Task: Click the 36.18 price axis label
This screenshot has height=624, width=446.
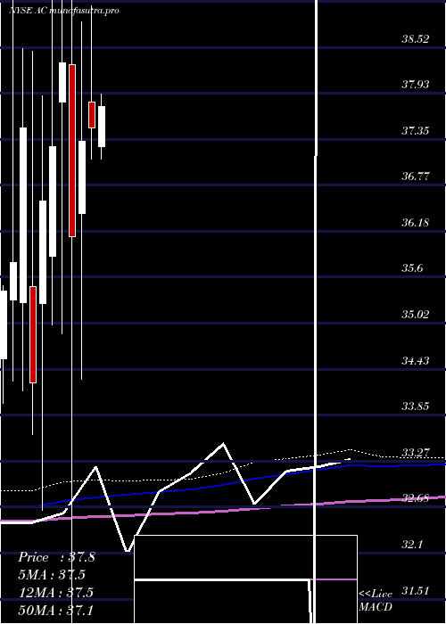Action: (416, 222)
